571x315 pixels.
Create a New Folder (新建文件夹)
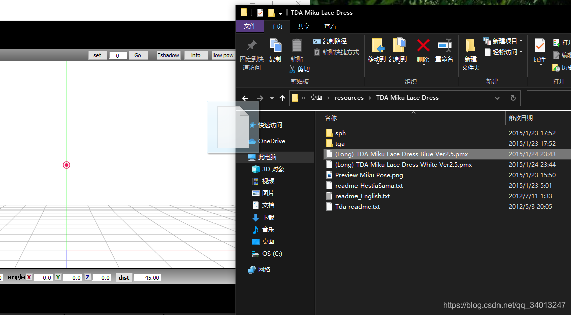point(470,54)
